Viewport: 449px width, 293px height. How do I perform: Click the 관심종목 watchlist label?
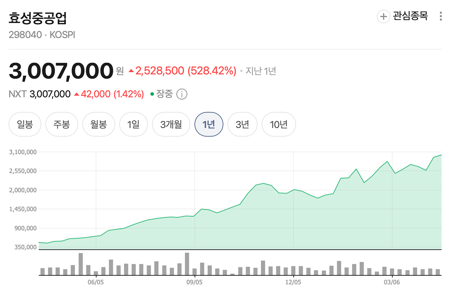(x=410, y=16)
